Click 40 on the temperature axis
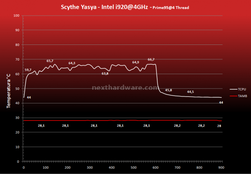Image resolution: width=251 pixels, height=174 pixels. point(17,103)
